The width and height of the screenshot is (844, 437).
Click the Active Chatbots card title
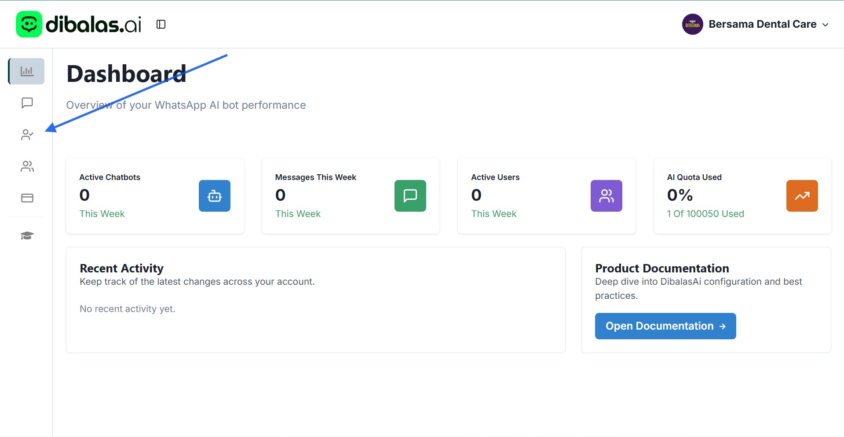(110, 177)
